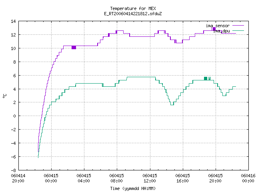This screenshot has width=256, height=192.
Task: Click the y-axis tick label "14"
Action: (x=13, y=21)
